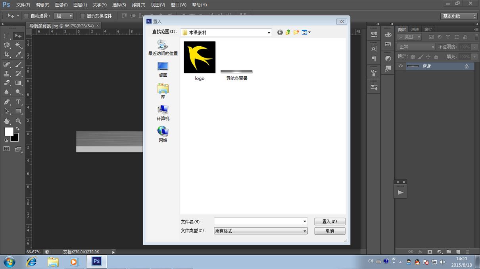Viewport: 480px width, 269px height.
Task: Open Windows Start menu
Action: coord(9,261)
